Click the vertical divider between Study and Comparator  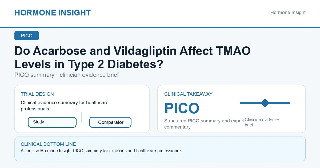(82, 118)
